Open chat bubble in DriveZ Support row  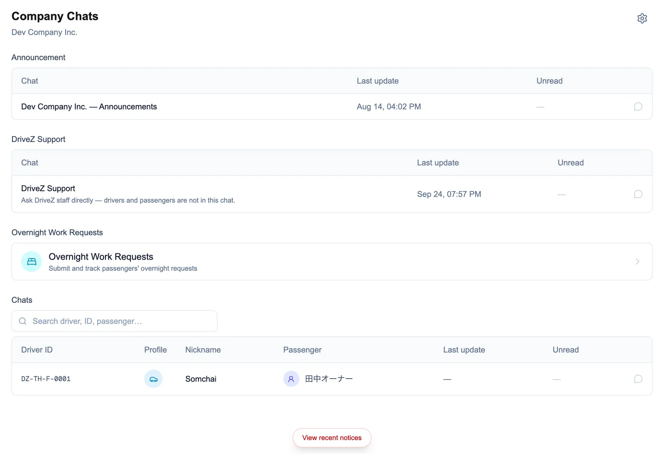[638, 194]
